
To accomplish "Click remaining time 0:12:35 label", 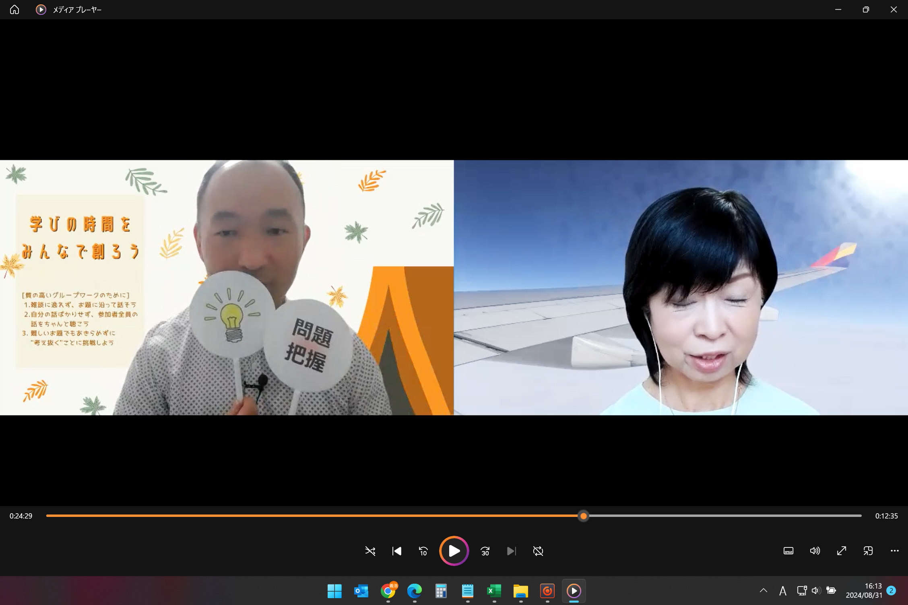I will [886, 516].
